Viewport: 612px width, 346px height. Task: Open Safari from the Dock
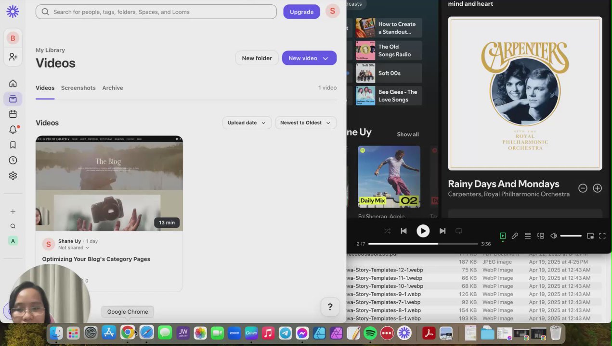point(146,333)
